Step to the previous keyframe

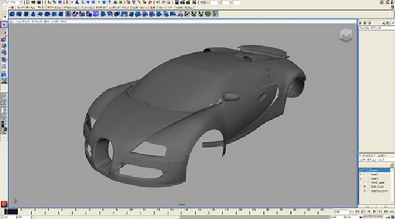363,211
